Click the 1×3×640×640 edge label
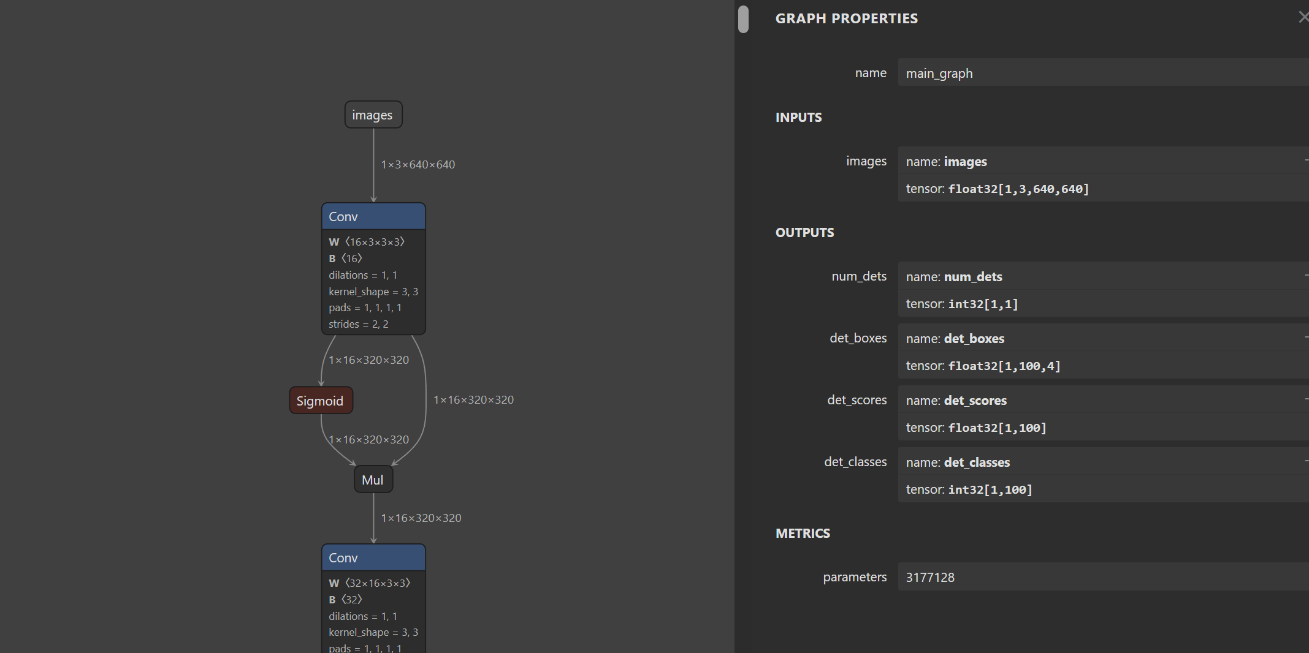This screenshot has height=653, width=1309. click(x=418, y=164)
